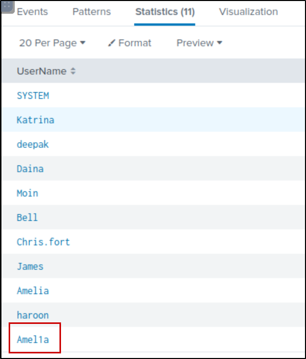This screenshot has height=359, width=306.
Task: Click the Format pencil button
Action: [x=130, y=43]
